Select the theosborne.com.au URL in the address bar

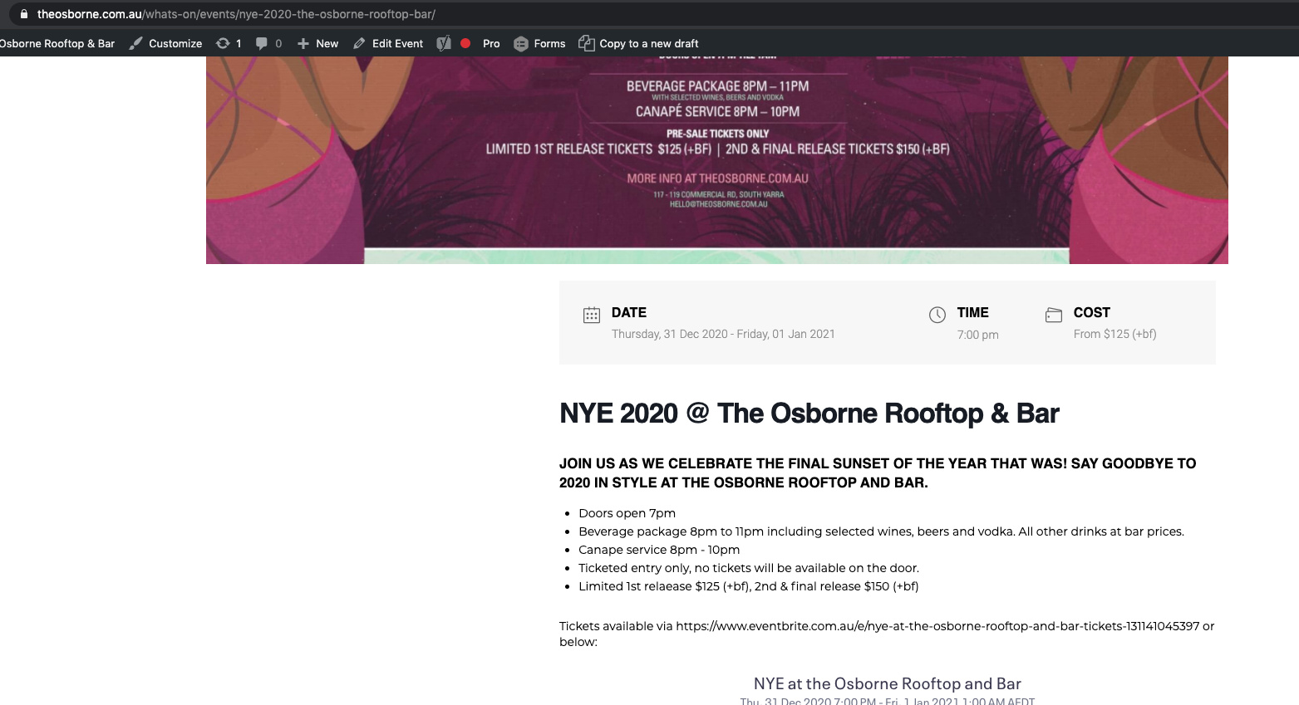tap(236, 14)
